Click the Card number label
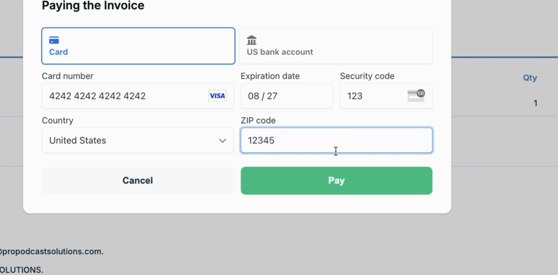Image resolution: width=558 pixels, height=275 pixels. coord(68,76)
